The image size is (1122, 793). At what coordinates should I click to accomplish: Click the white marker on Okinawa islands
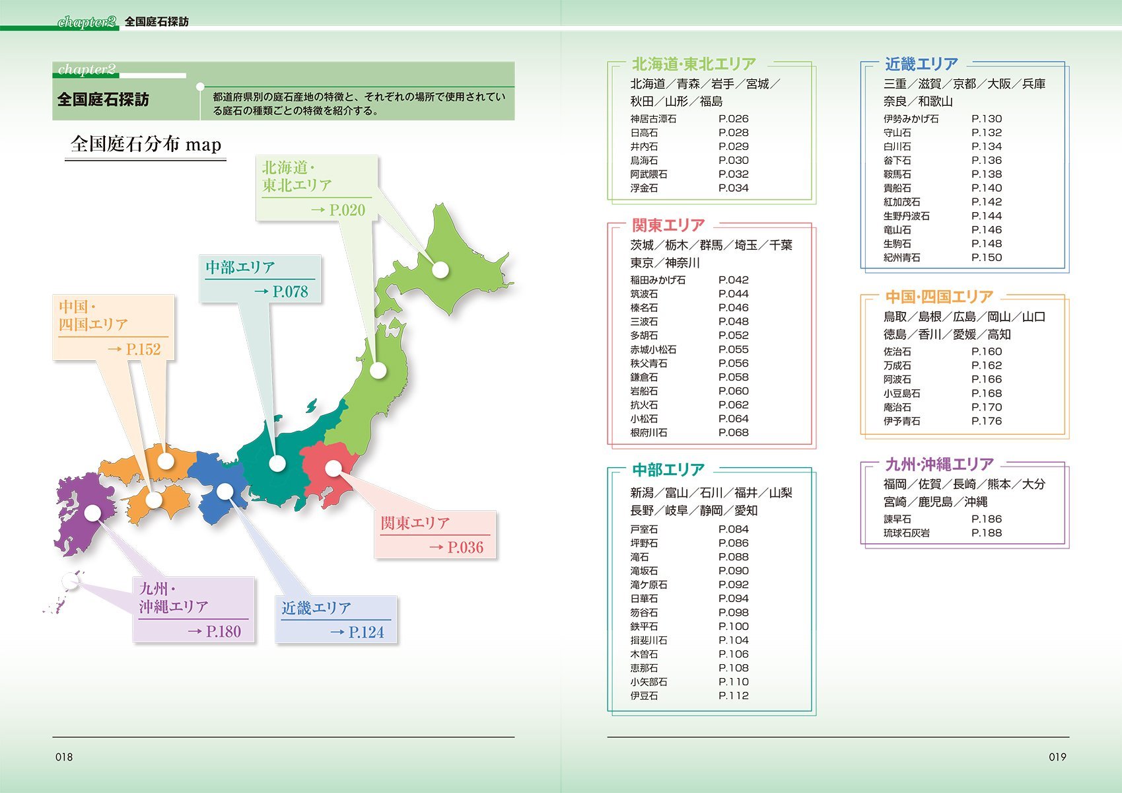pyautogui.click(x=70, y=581)
